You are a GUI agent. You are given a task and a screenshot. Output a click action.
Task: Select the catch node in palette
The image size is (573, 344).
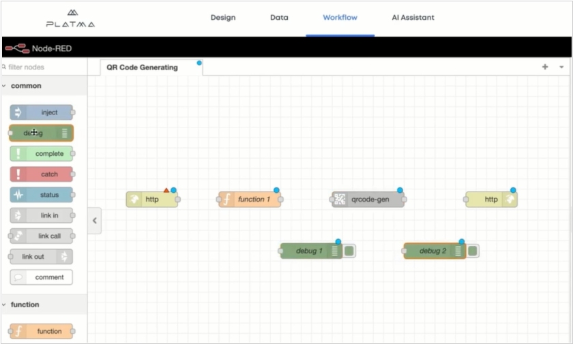(x=41, y=174)
